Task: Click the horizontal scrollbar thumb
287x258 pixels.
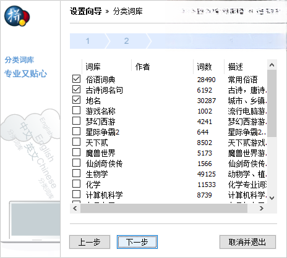Action: point(164,209)
